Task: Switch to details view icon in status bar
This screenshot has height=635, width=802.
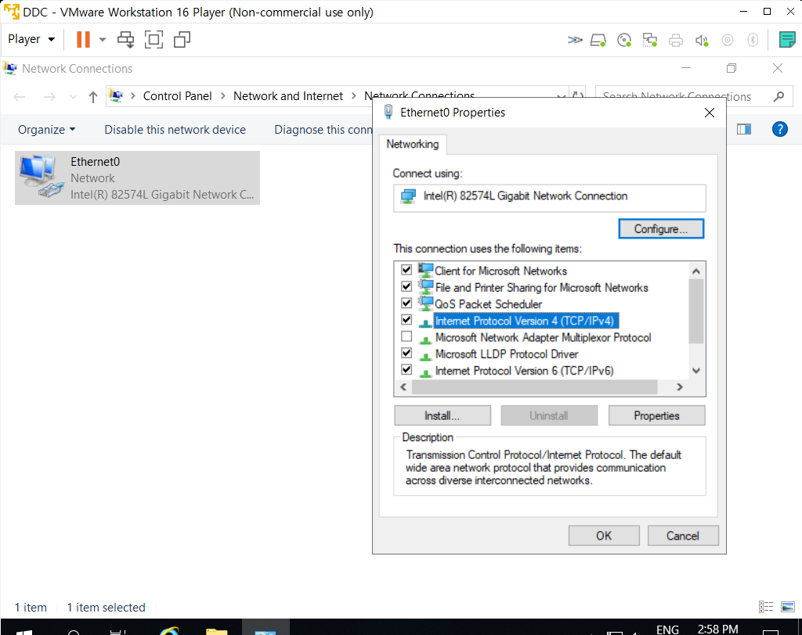Action: point(766,607)
